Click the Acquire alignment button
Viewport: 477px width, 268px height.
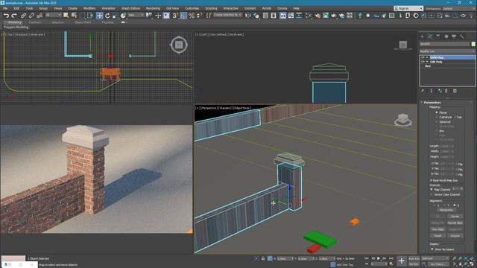[x=455, y=235]
